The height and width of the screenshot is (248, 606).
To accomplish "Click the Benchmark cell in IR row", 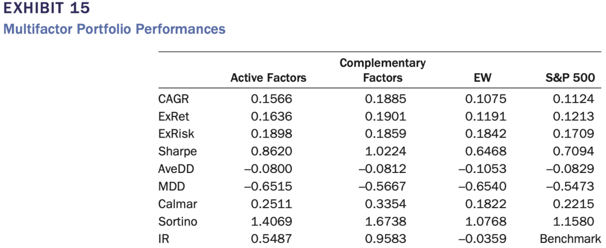I will pos(570,239).
